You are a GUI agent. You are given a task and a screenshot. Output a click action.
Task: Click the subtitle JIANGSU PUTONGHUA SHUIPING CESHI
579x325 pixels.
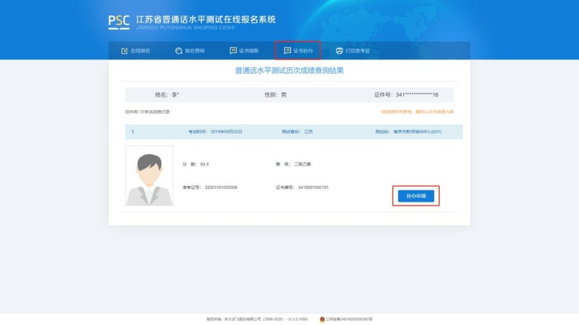(185, 28)
